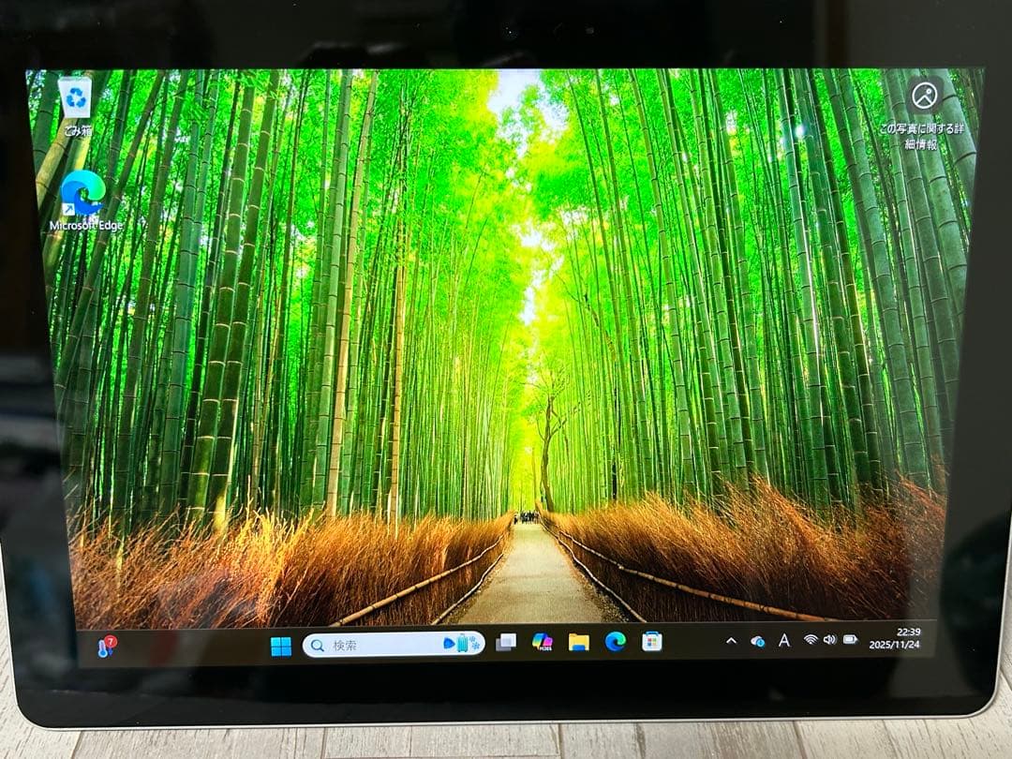Open OneDrive from the system tray
The height and width of the screenshot is (759, 1012).
pos(759,641)
